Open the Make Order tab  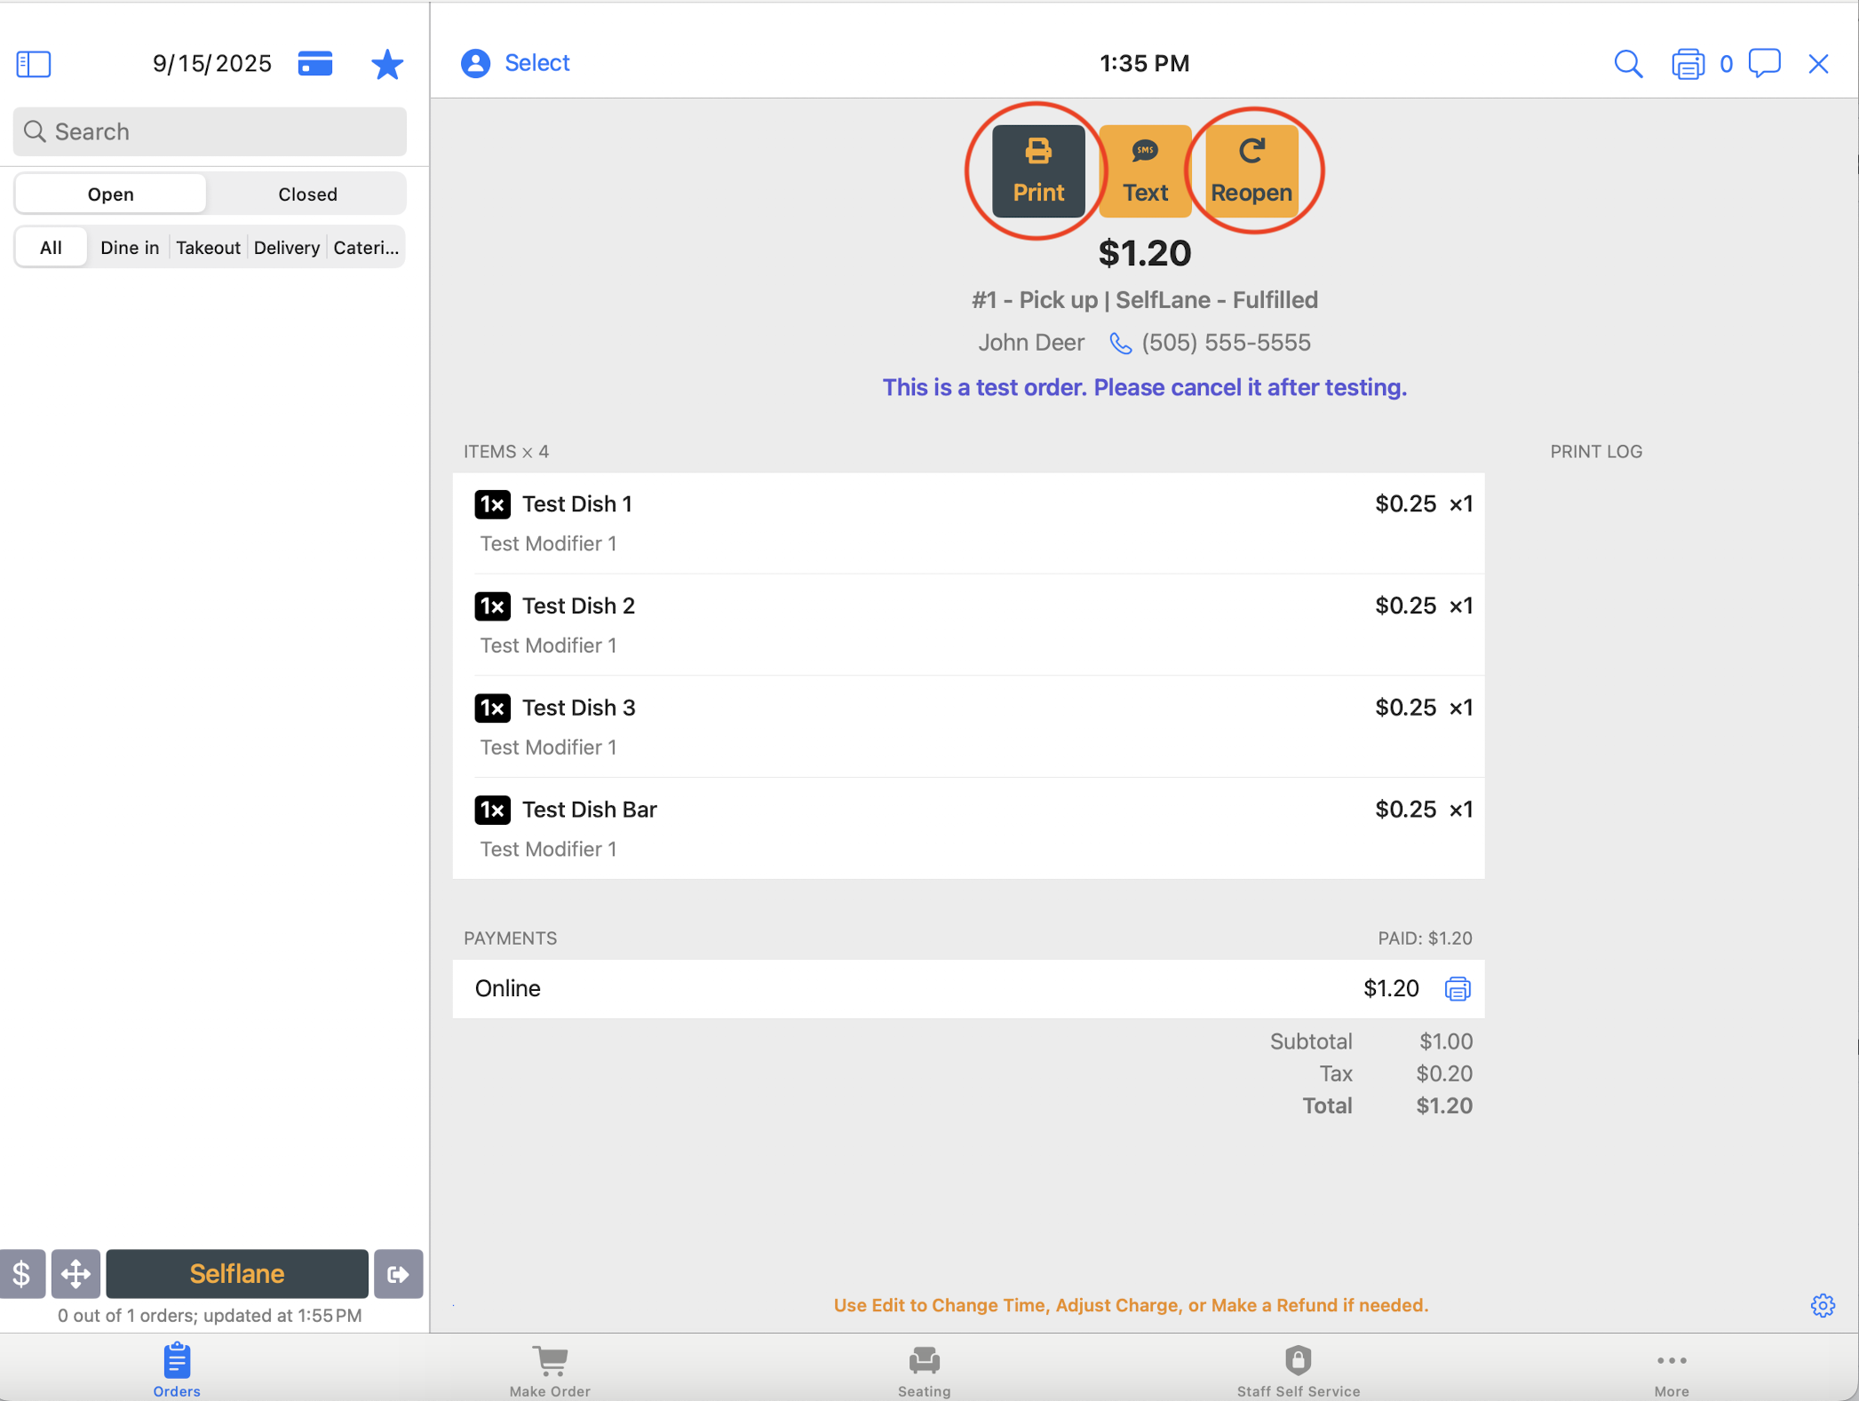point(550,1370)
